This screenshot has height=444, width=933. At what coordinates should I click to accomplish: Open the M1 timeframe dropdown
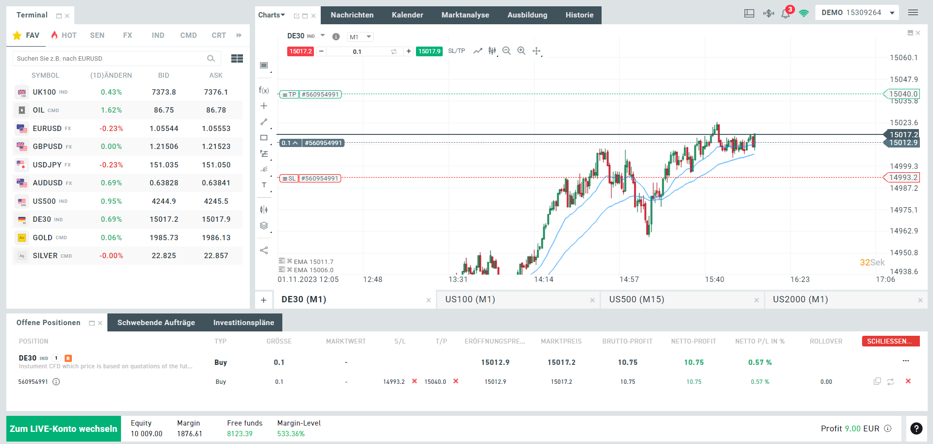pyautogui.click(x=360, y=37)
